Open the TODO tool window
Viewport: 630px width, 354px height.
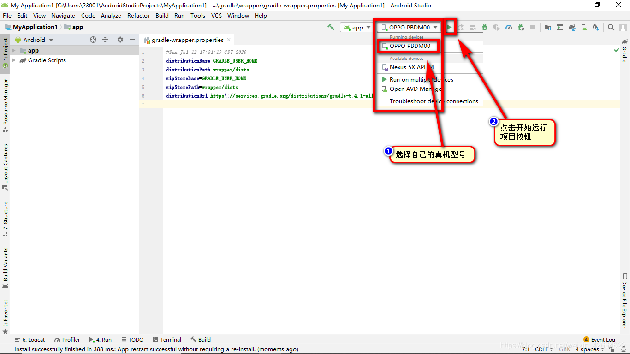(x=132, y=340)
